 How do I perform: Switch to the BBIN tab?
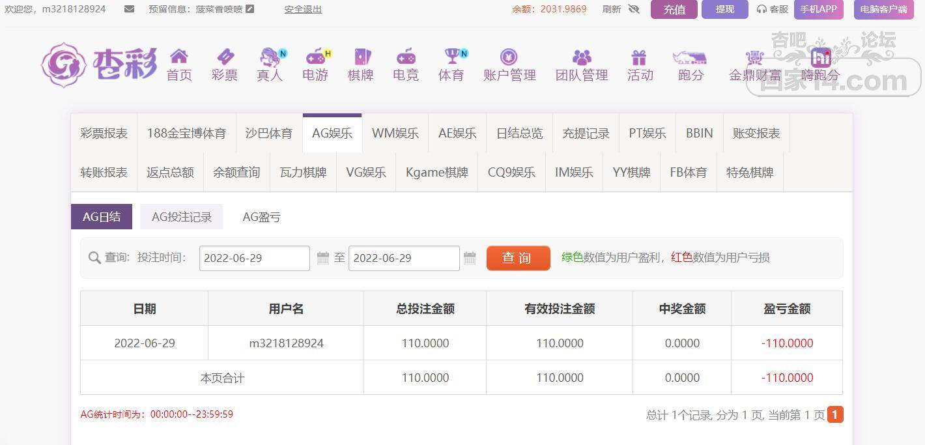click(x=700, y=134)
